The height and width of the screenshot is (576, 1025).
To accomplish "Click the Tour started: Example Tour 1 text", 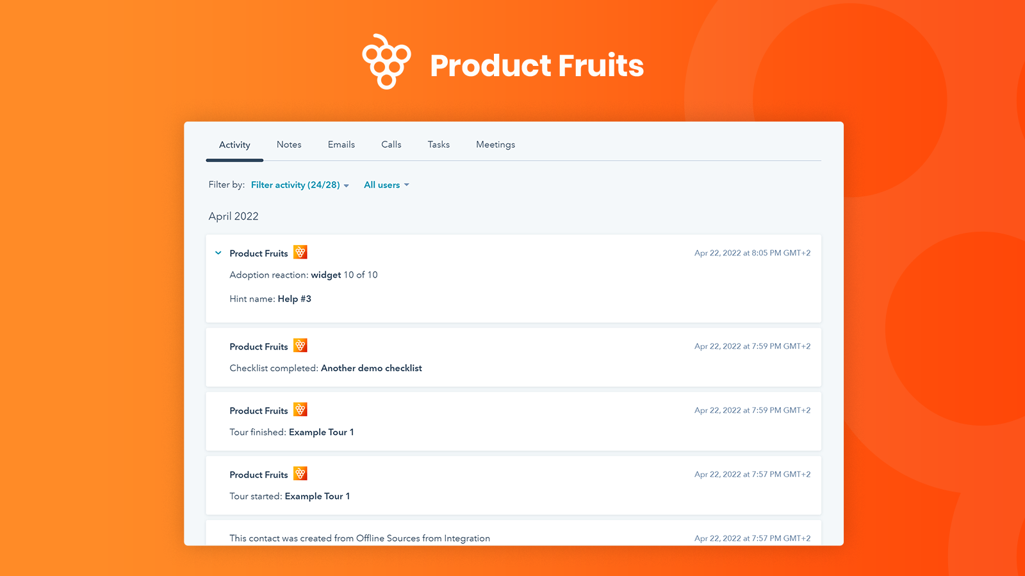I will click(x=290, y=496).
